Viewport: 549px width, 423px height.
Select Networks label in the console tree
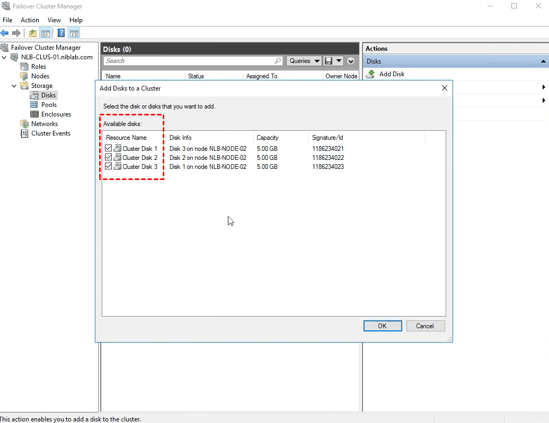pos(45,124)
